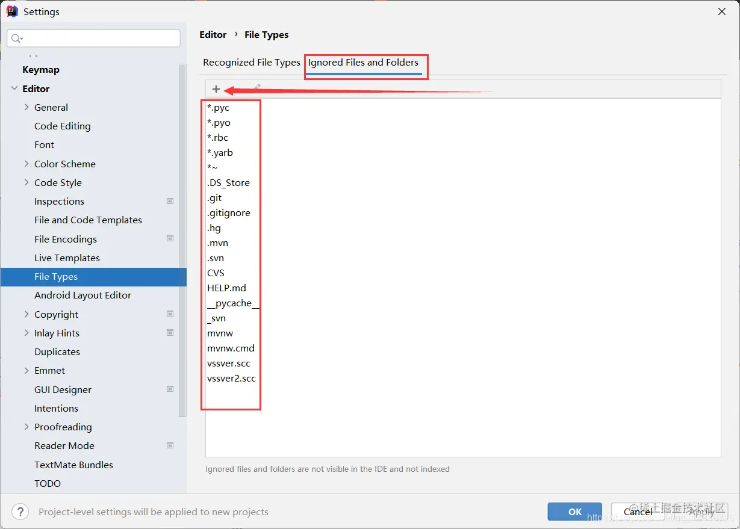Open Android Layout Editor settings
Viewport: 740px width, 529px height.
click(82, 295)
